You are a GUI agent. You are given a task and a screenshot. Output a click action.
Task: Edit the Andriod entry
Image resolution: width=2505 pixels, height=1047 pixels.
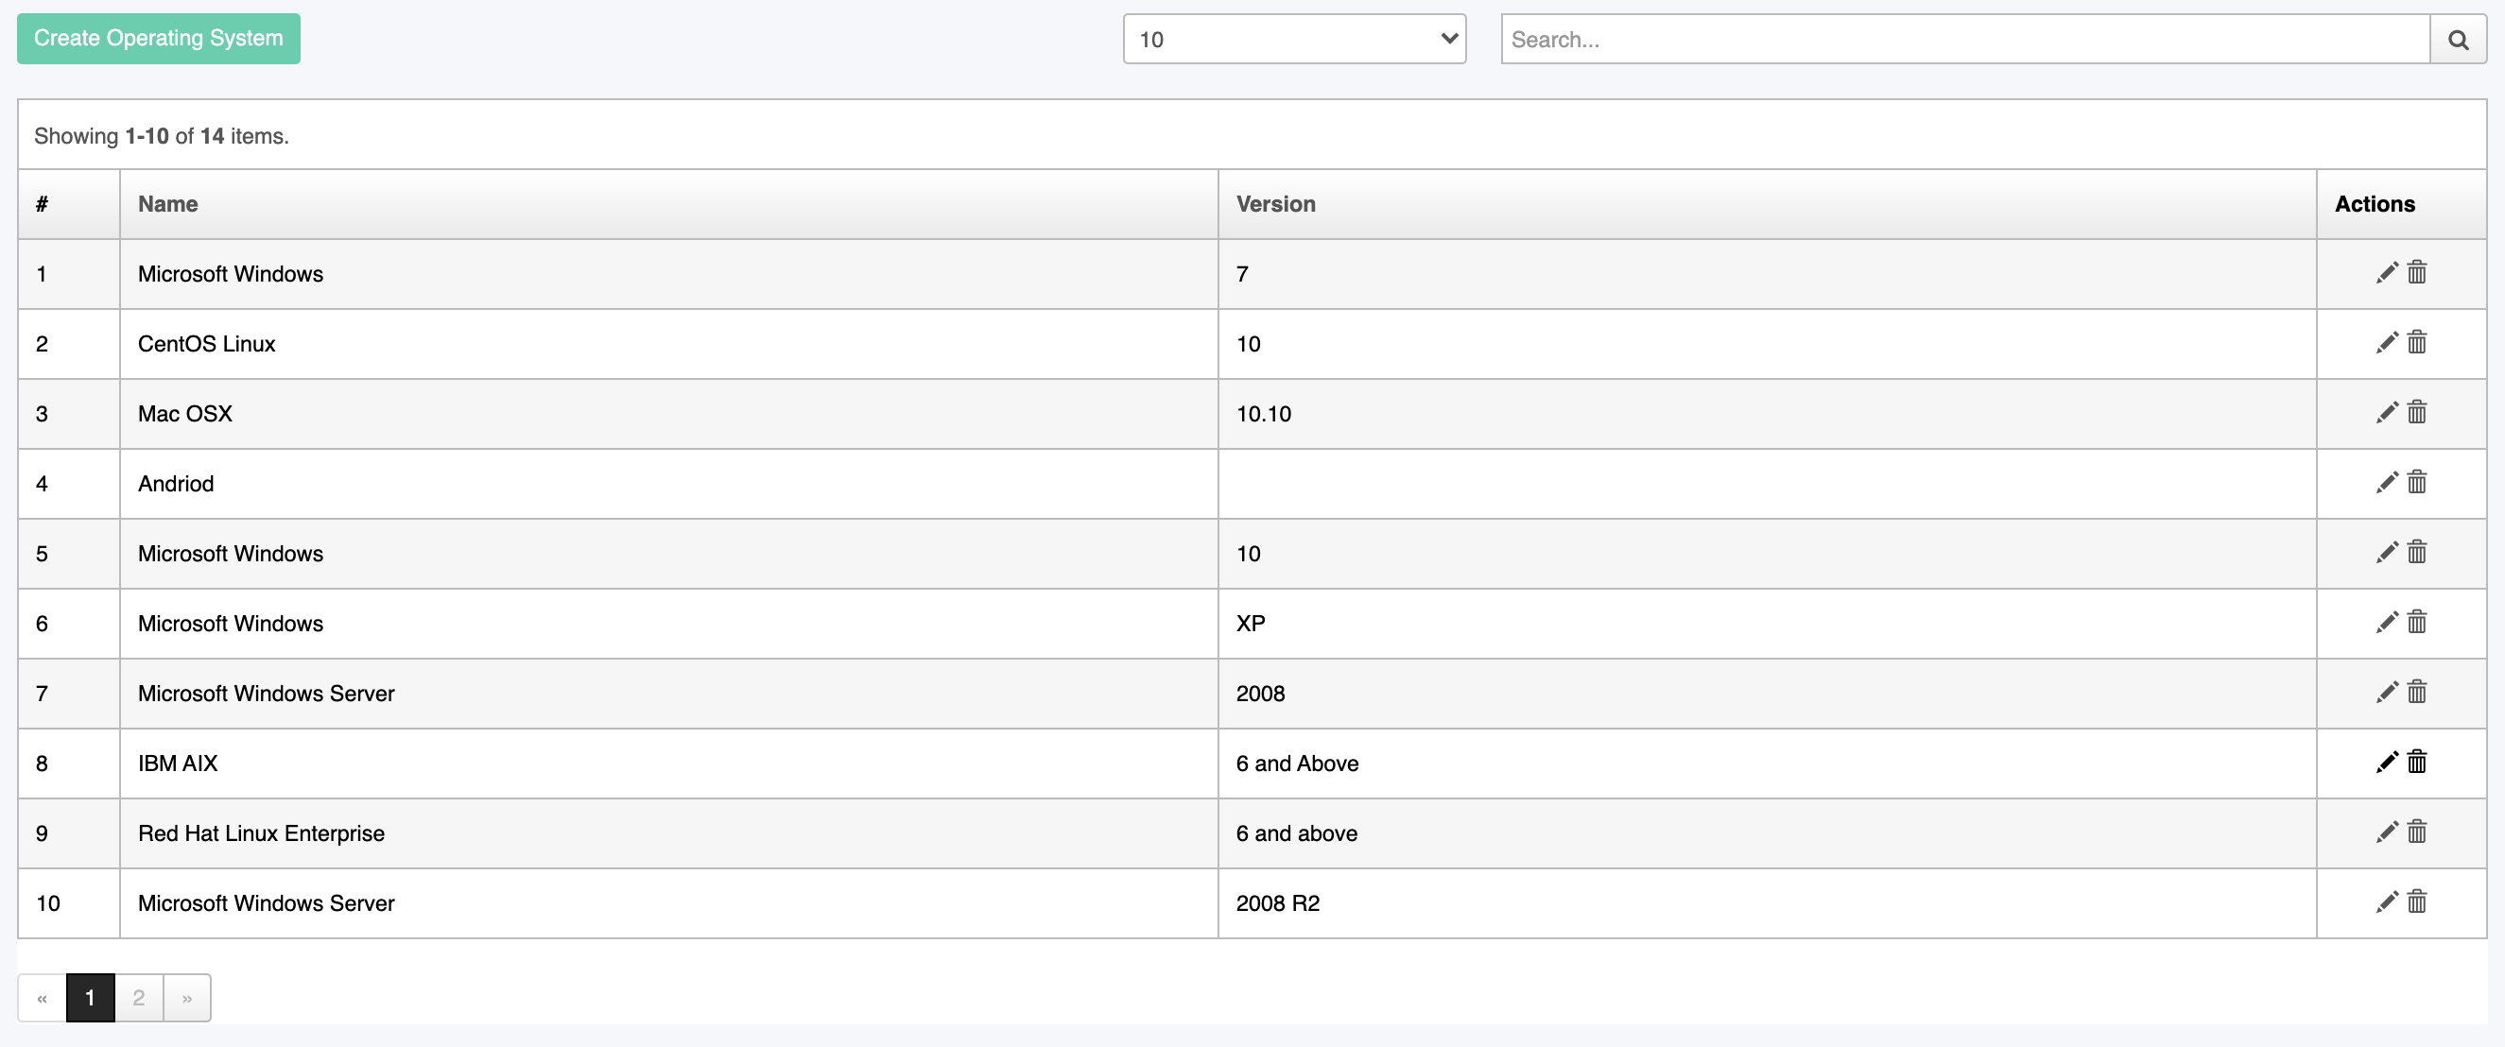point(2386,483)
